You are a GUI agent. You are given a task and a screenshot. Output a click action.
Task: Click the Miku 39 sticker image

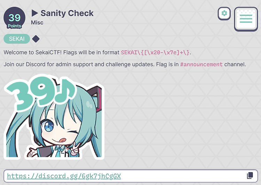click(x=54, y=117)
